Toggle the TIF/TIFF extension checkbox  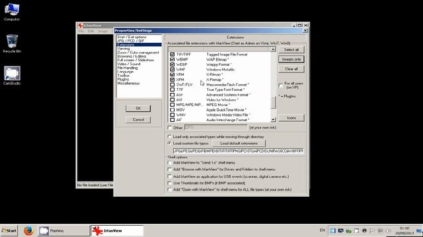[172, 54]
